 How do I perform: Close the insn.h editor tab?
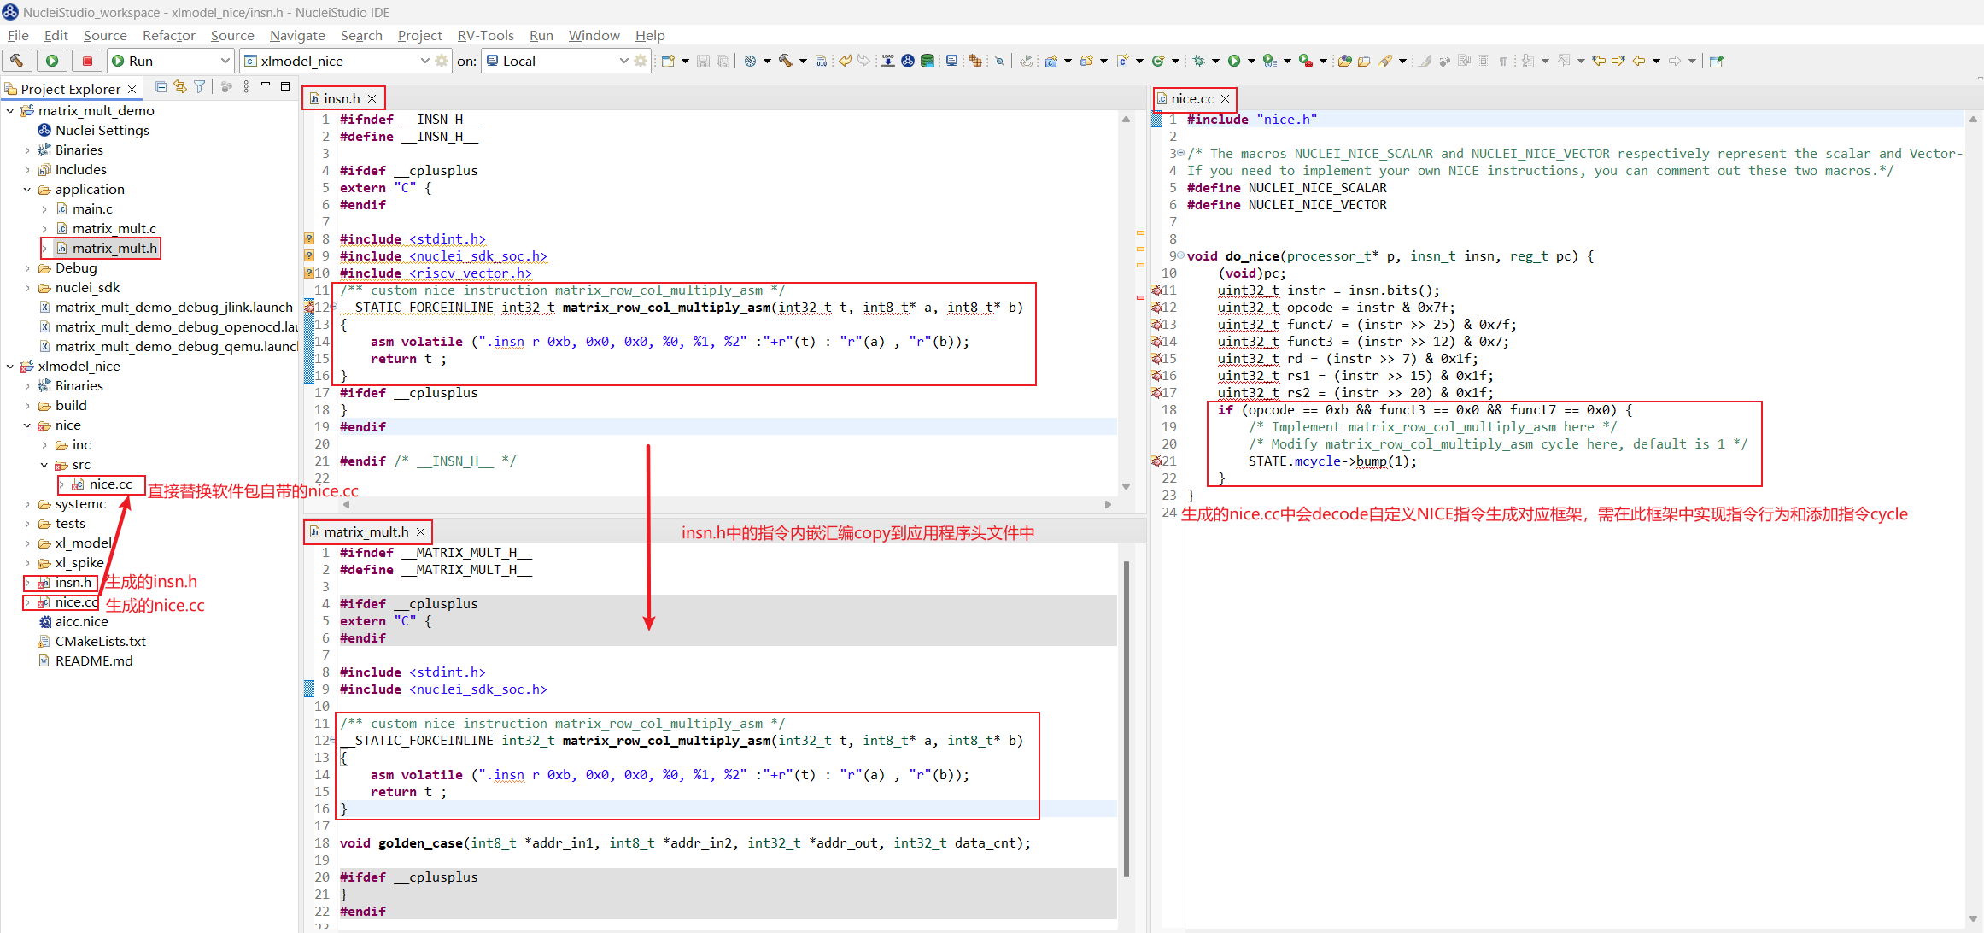coord(372,98)
